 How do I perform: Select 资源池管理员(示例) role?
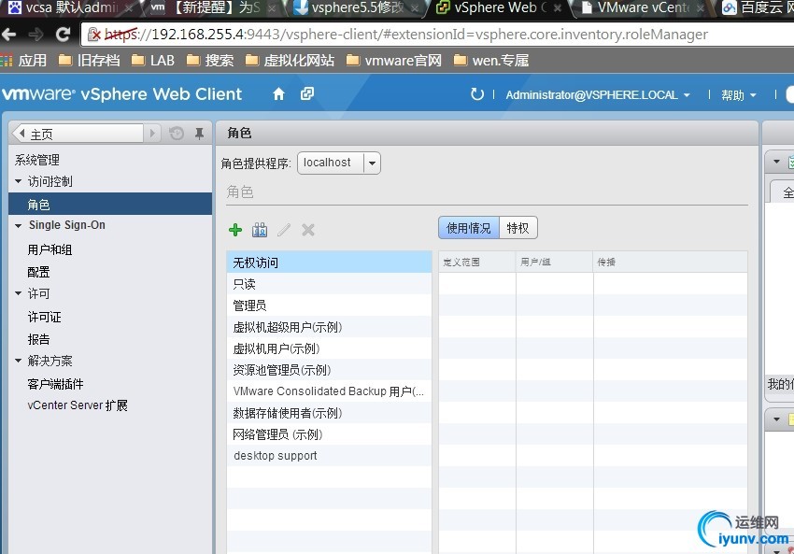tap(329, 370)
